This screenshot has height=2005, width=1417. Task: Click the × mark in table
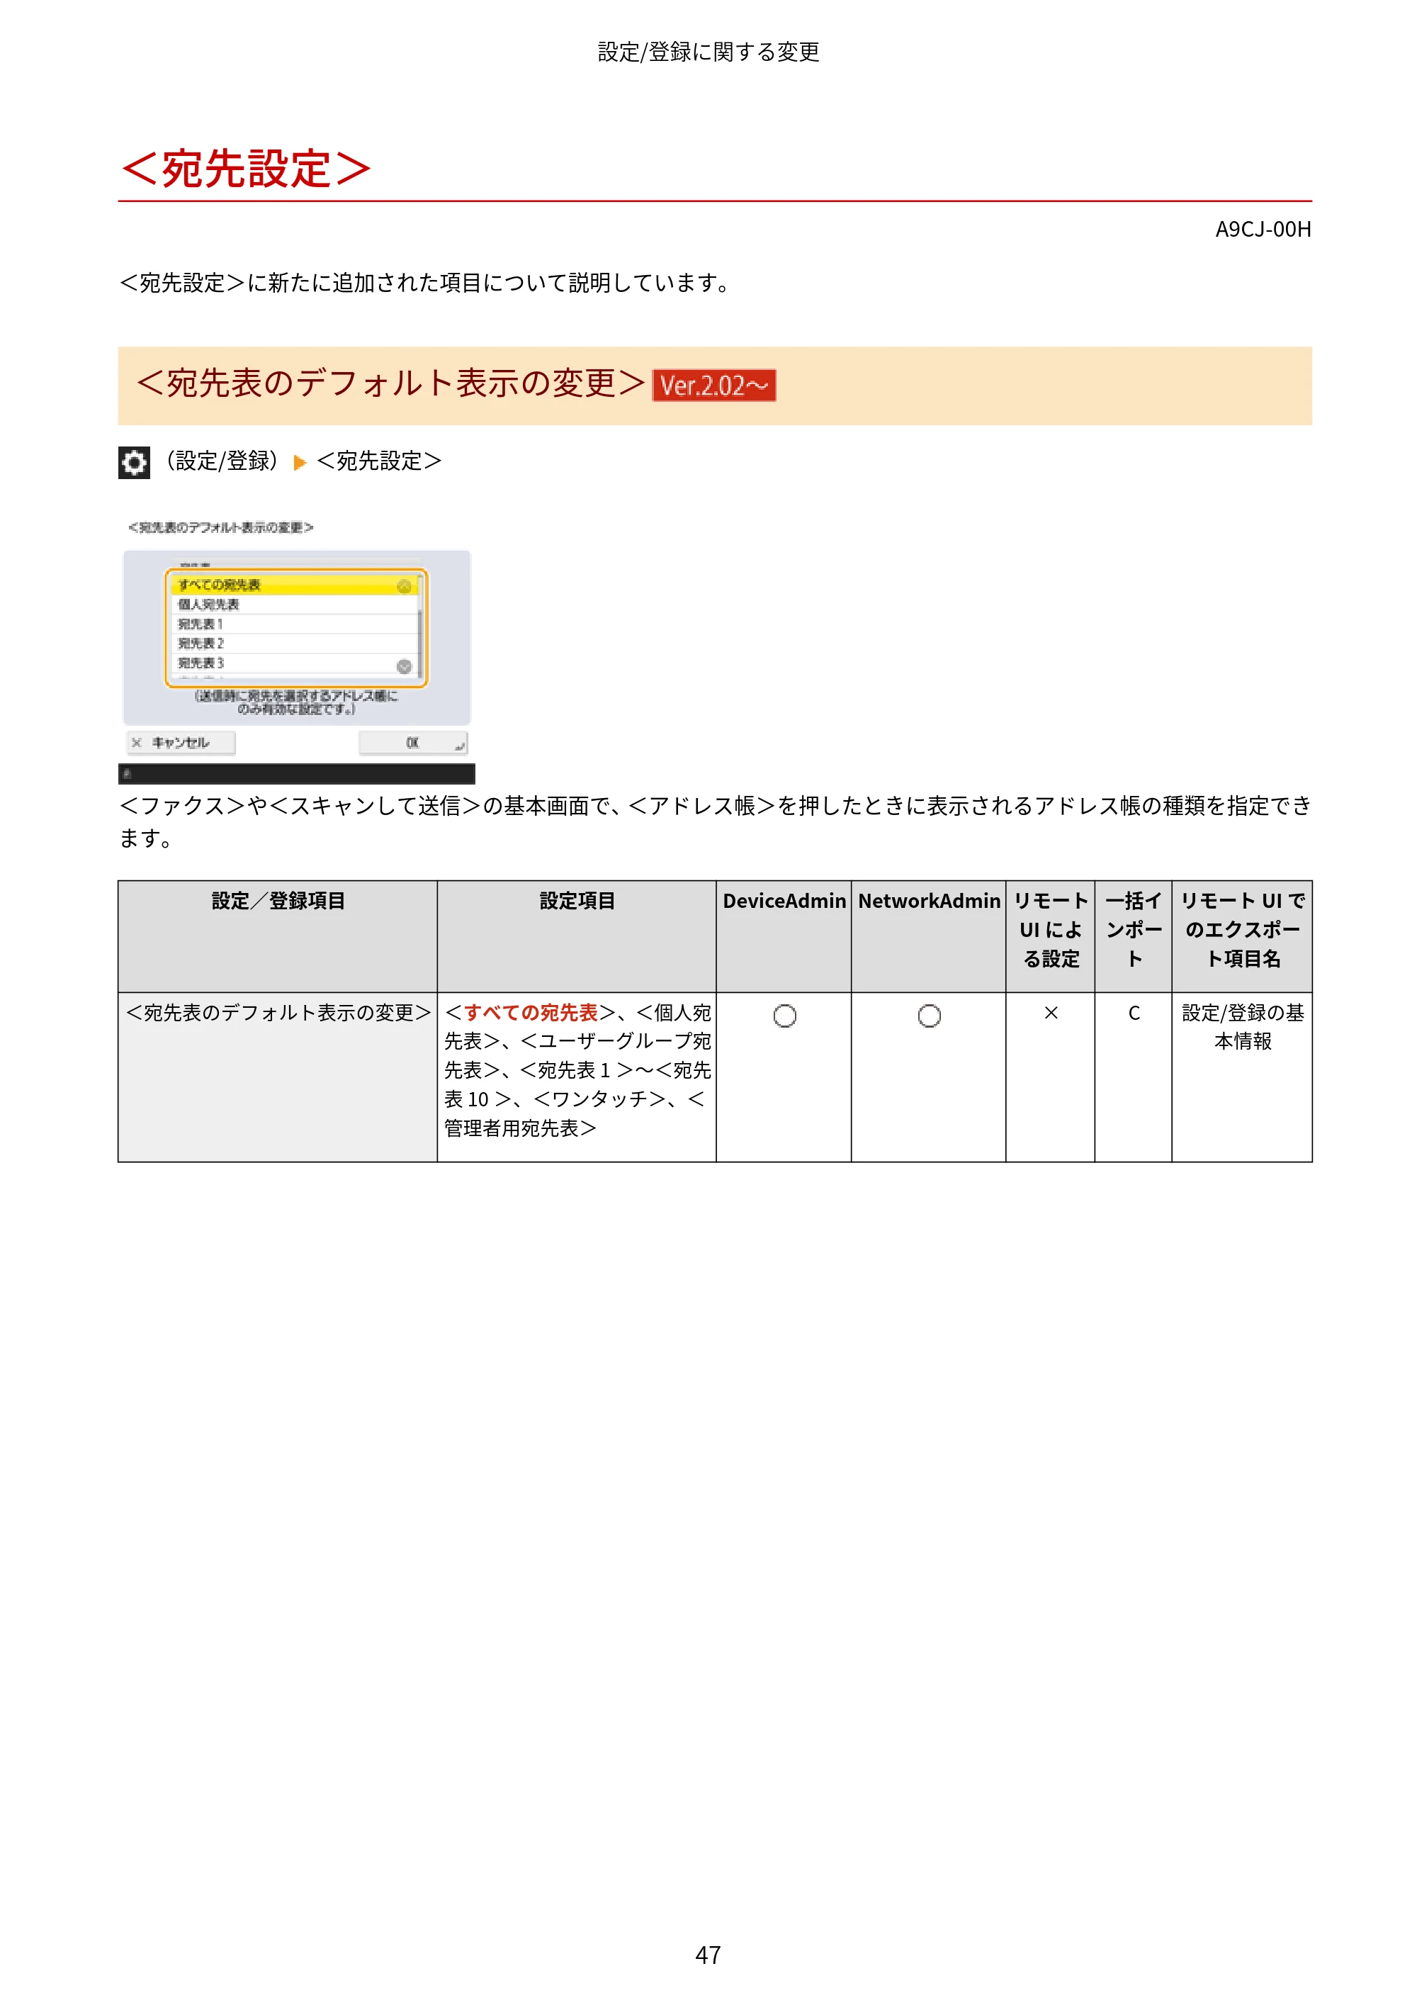[1051, 1013]
